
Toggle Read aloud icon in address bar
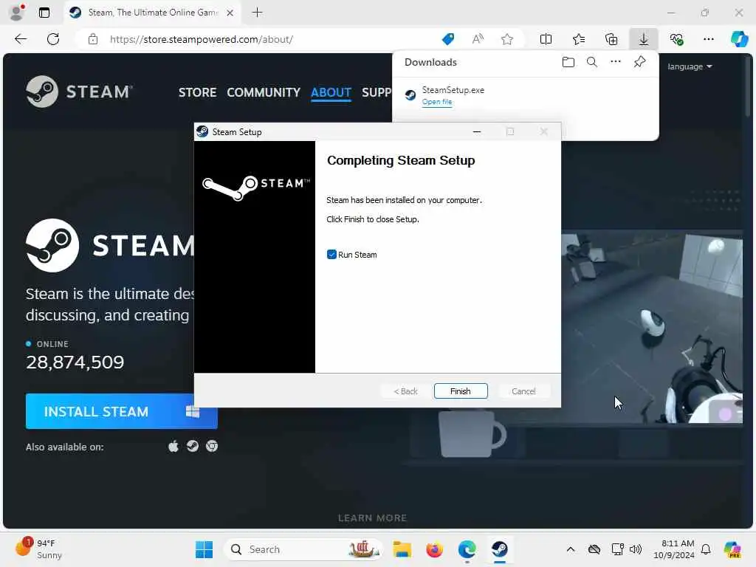point(478,39)
